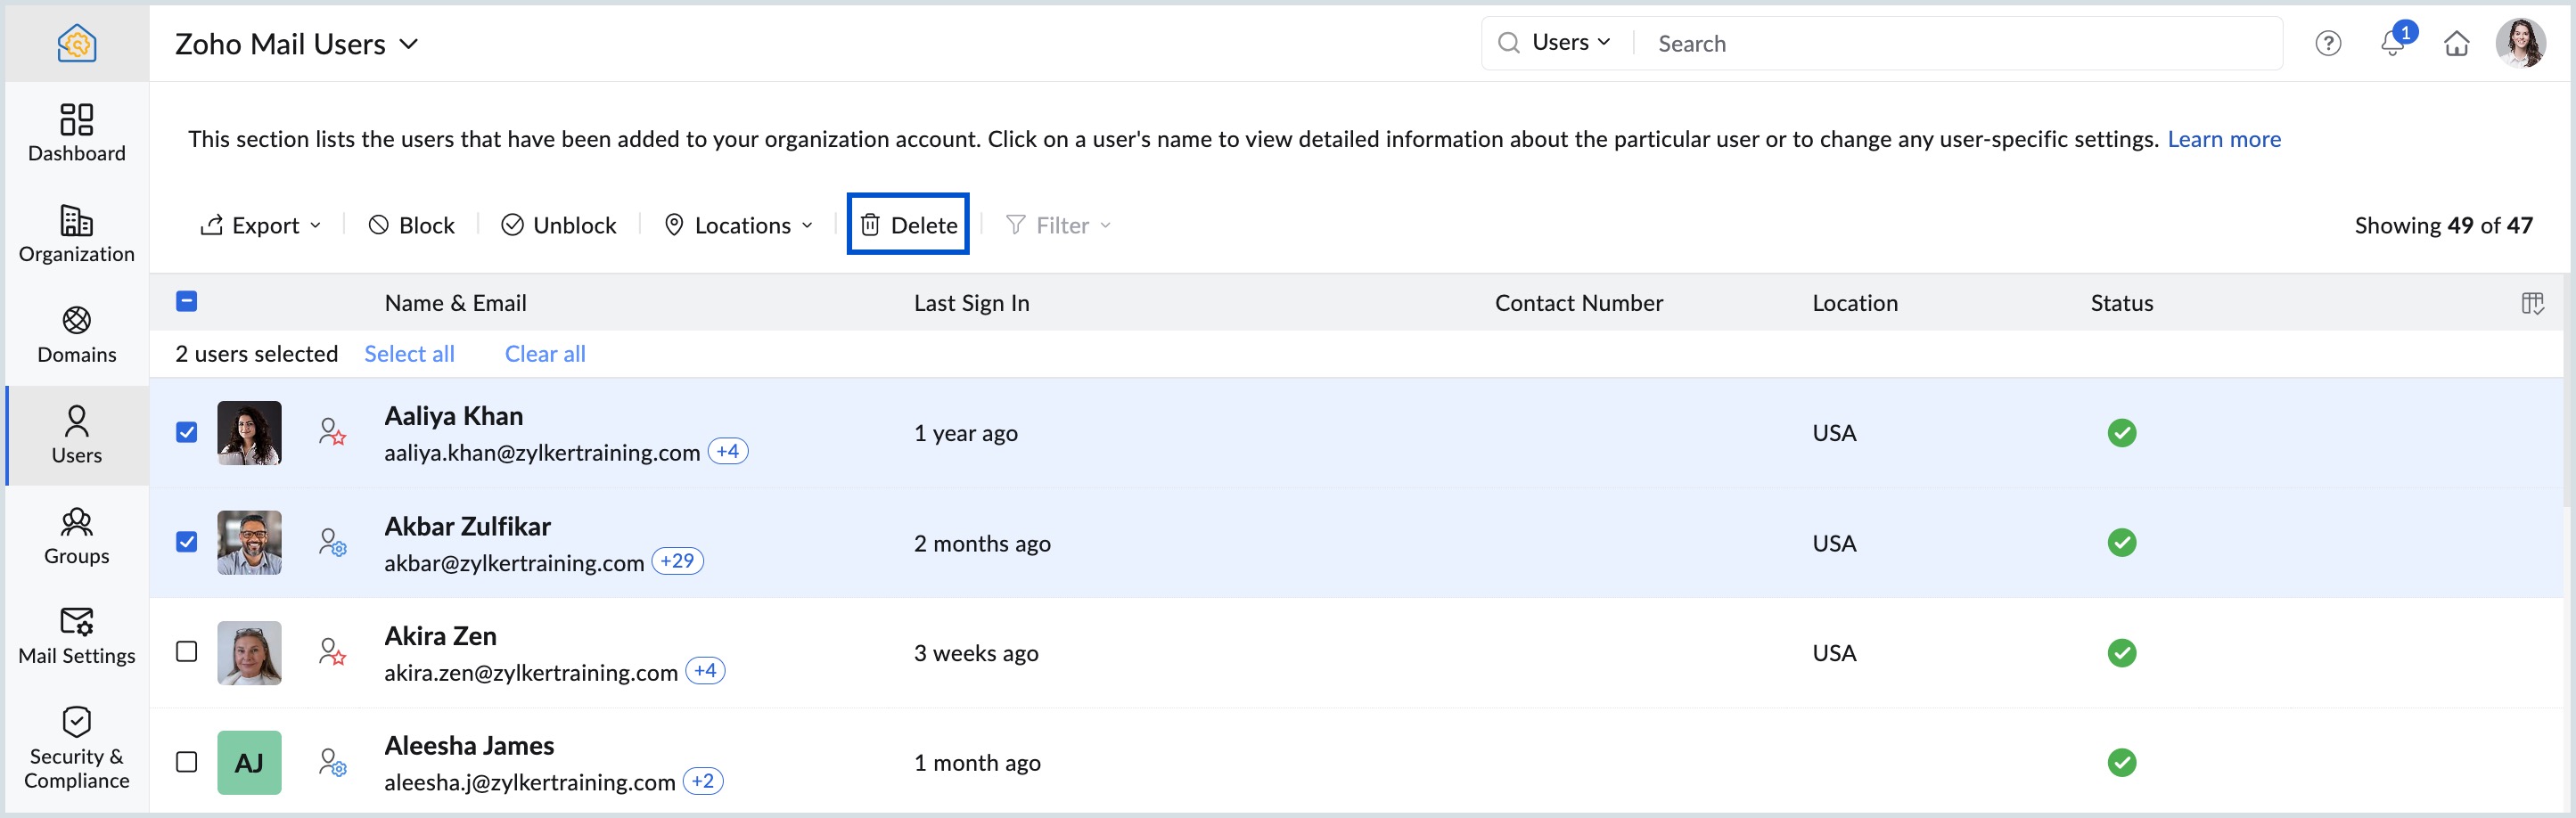
Task: Click Akira Zen's user role icon
Action: point(332,652)
